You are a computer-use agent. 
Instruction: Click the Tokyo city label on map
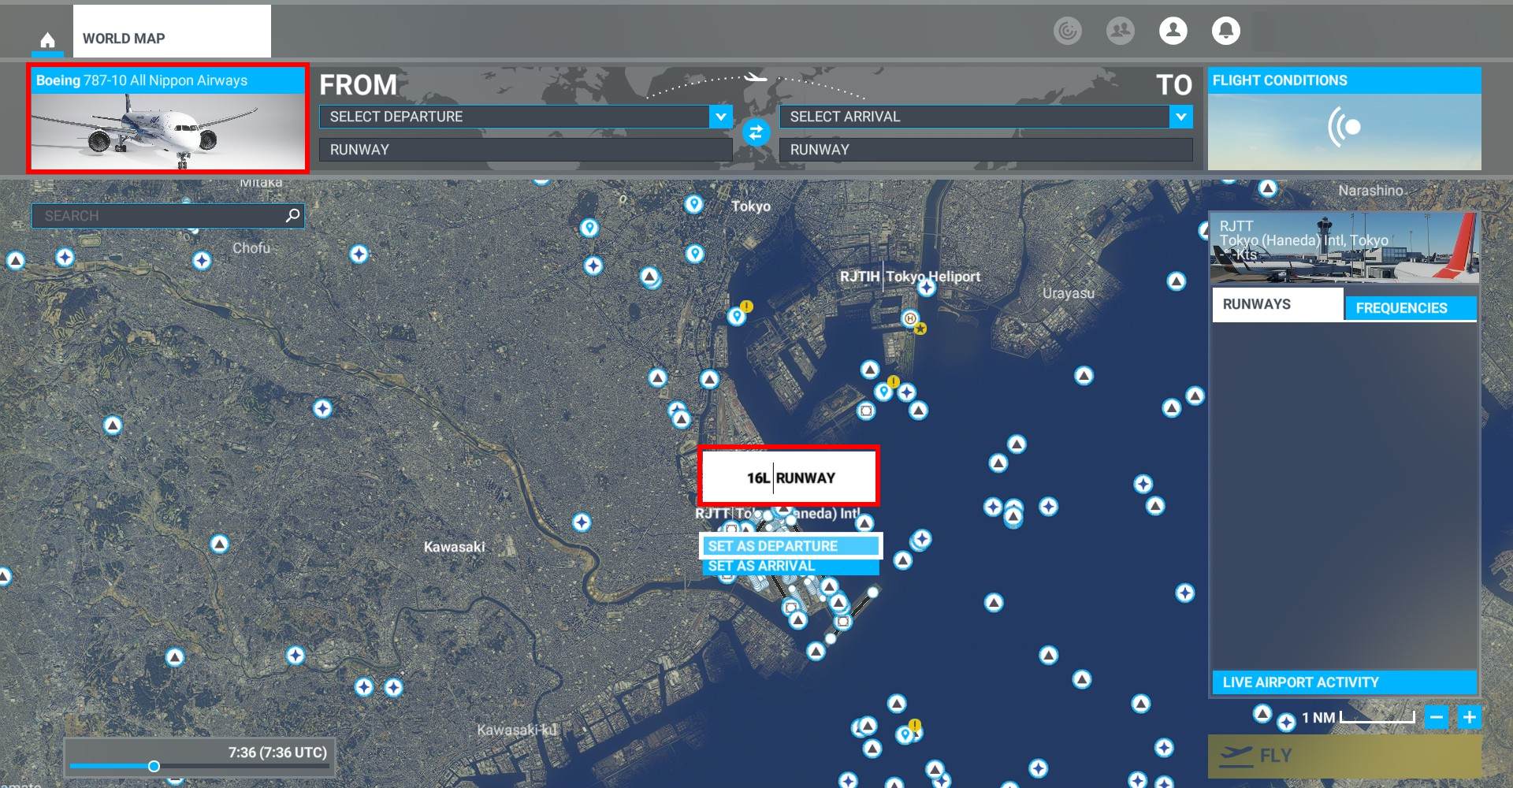(x=751, y=206)
